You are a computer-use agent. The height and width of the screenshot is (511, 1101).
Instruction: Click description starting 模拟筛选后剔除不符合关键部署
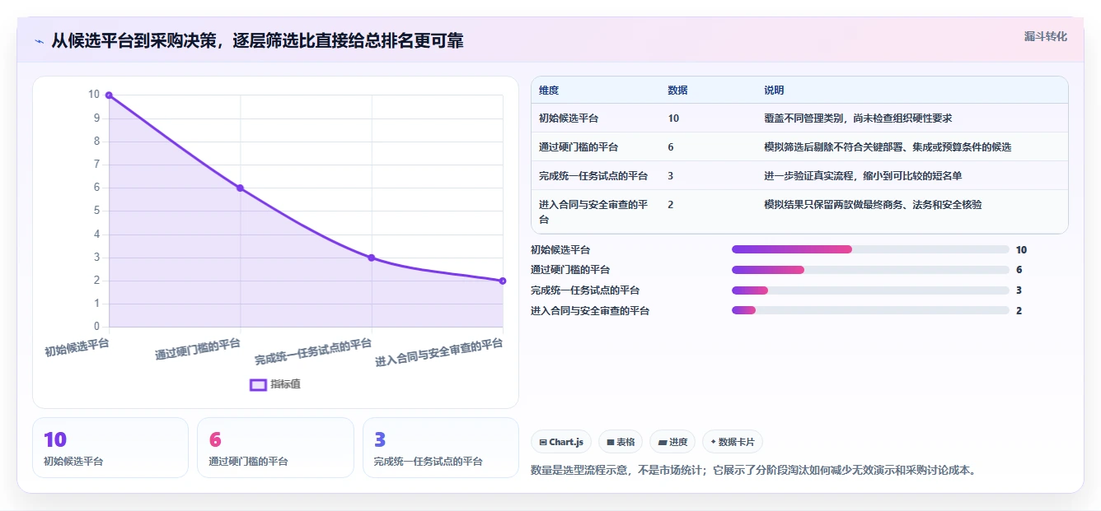tap(888, 147)
